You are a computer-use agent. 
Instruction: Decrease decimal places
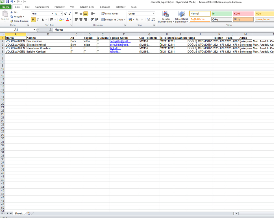pos(153,19)
